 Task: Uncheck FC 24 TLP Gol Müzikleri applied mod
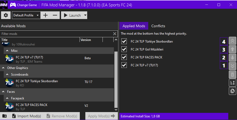(x=124, y=49)
